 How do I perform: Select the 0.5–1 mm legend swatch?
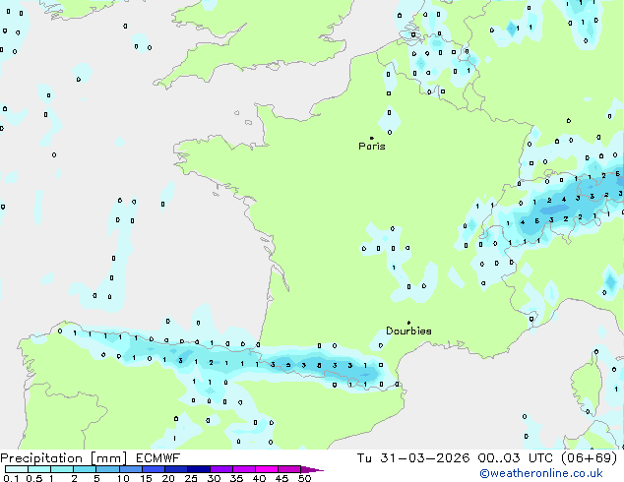tap(39, 469)
